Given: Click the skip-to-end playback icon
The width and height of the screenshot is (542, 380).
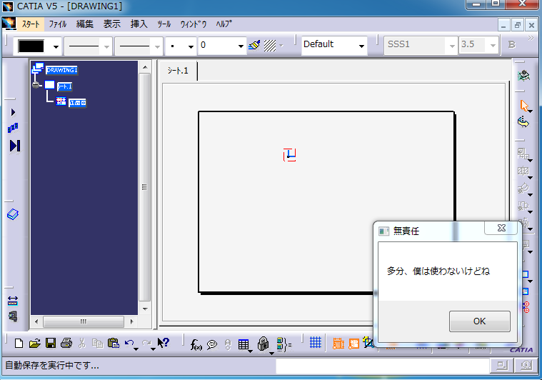Looking at the screenshot, I should (x=15, y=146).
